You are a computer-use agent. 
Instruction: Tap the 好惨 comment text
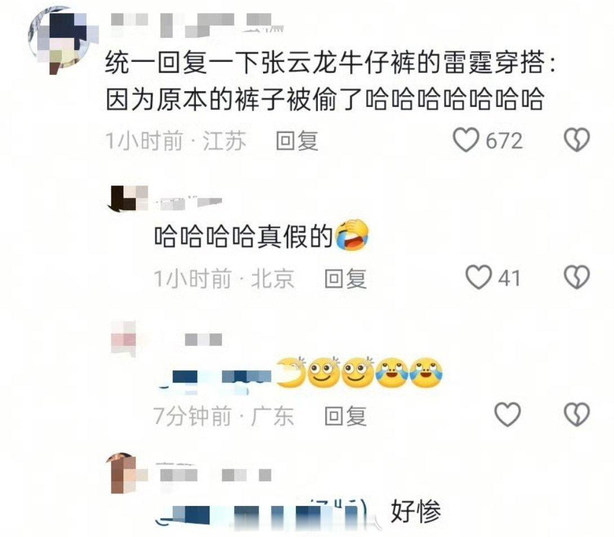coord(416,511)
